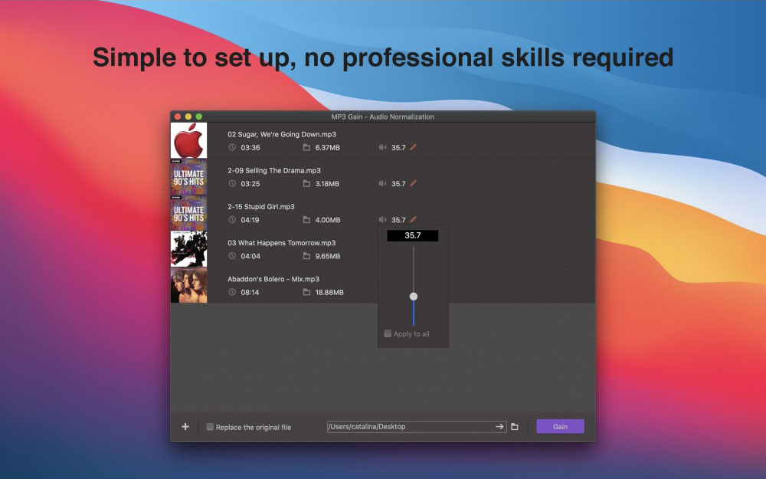This screenshot has height=479, width=766.
Task: Click the volume icon for Stupid Girl
Action: (382, 219)
